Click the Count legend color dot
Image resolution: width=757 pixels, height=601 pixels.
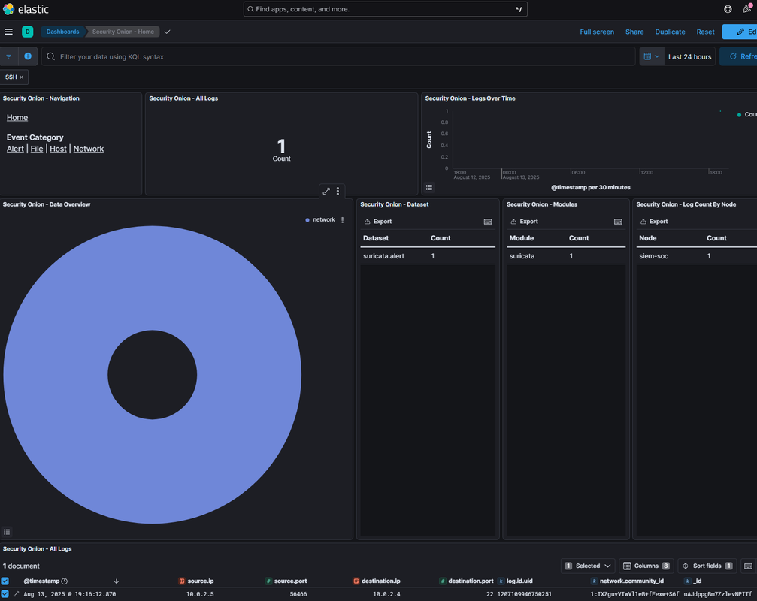[x=739, y=115]
